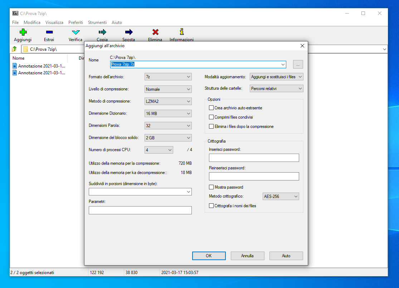Click the folder icon in the address bar
Screen dimensions: 399x288
point(25,49)
